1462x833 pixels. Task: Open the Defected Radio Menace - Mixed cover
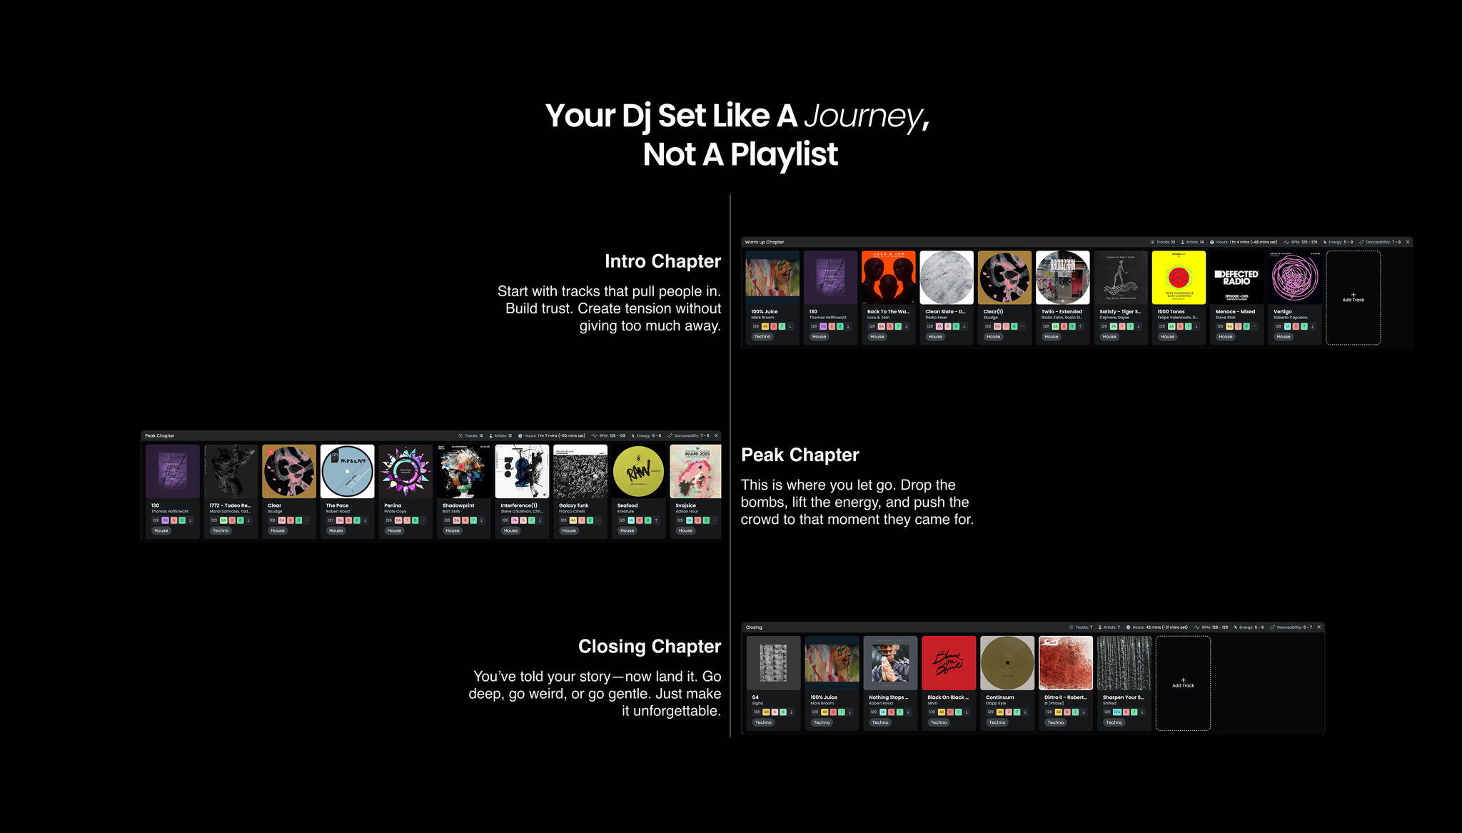click(x=1236, y=278)
